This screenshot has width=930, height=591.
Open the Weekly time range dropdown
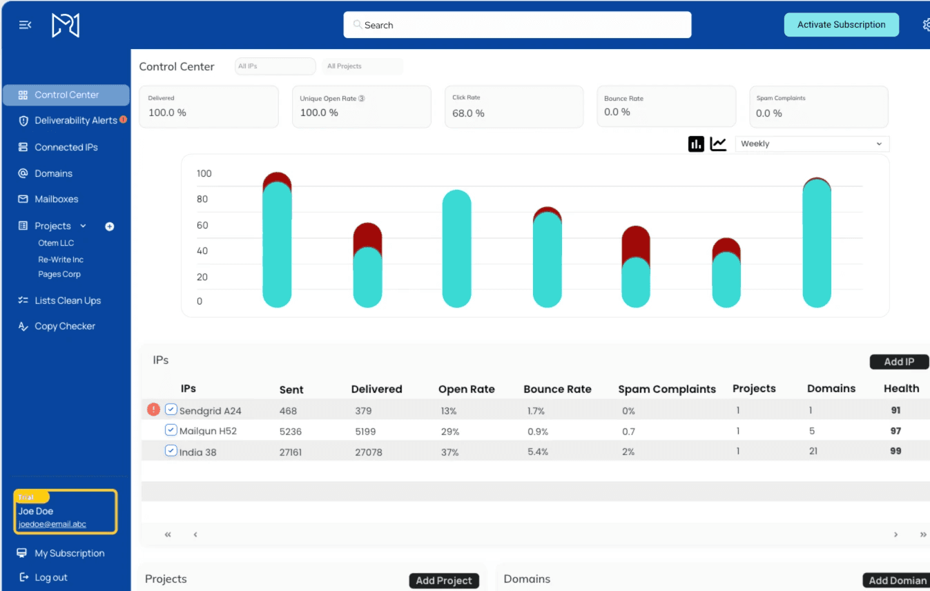tap(812, 143)
